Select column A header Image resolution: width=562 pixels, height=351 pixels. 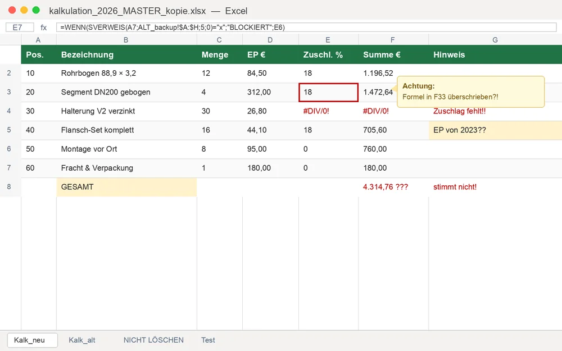pos(38,40)
